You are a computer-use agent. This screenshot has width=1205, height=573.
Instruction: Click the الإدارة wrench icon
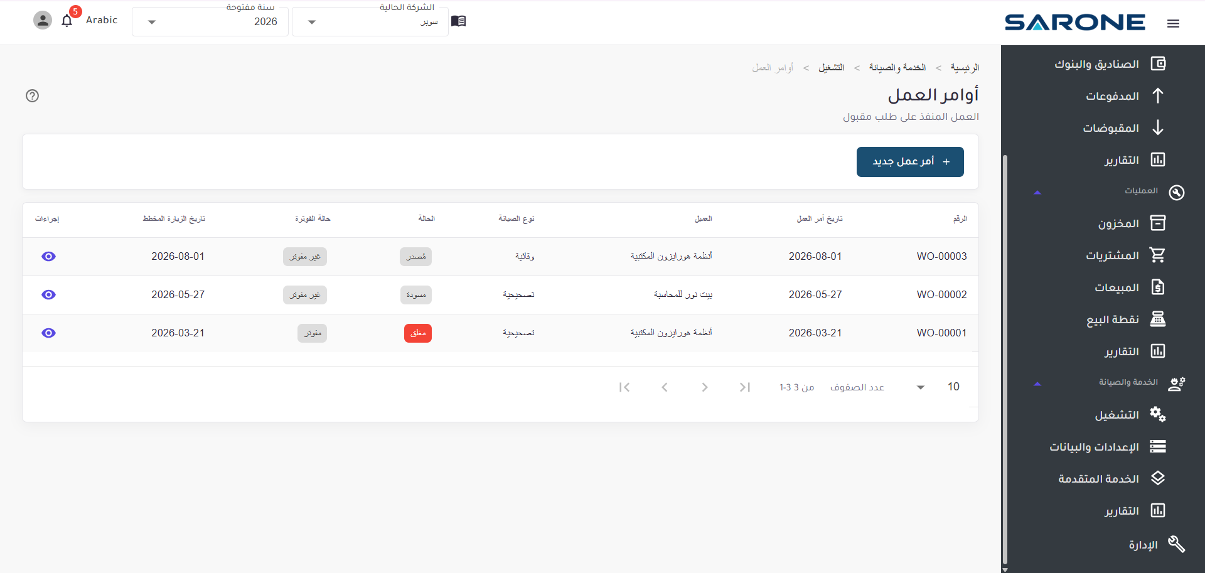1177,544
